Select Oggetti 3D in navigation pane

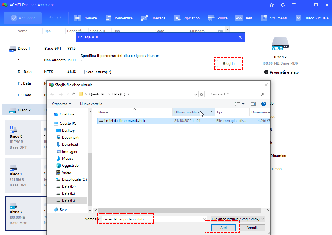point(67,165)
